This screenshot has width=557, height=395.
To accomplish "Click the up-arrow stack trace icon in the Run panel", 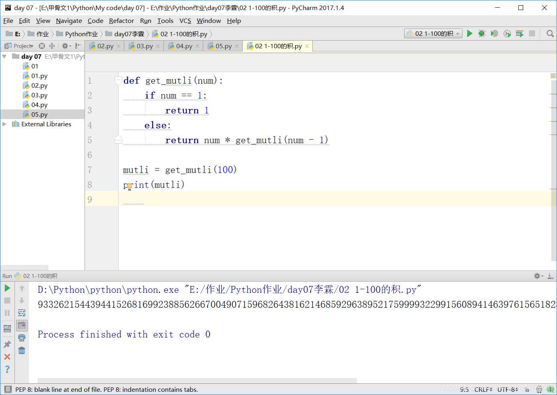I will point(22,288).
